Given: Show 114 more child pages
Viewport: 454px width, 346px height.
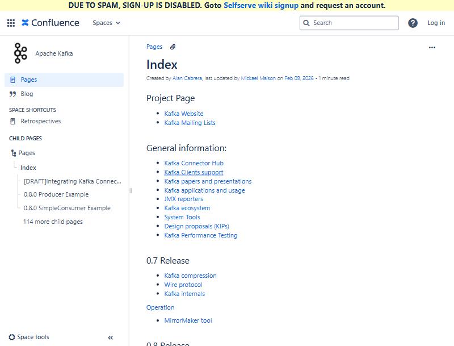Looking at the screenshot, I should [53, 222].
